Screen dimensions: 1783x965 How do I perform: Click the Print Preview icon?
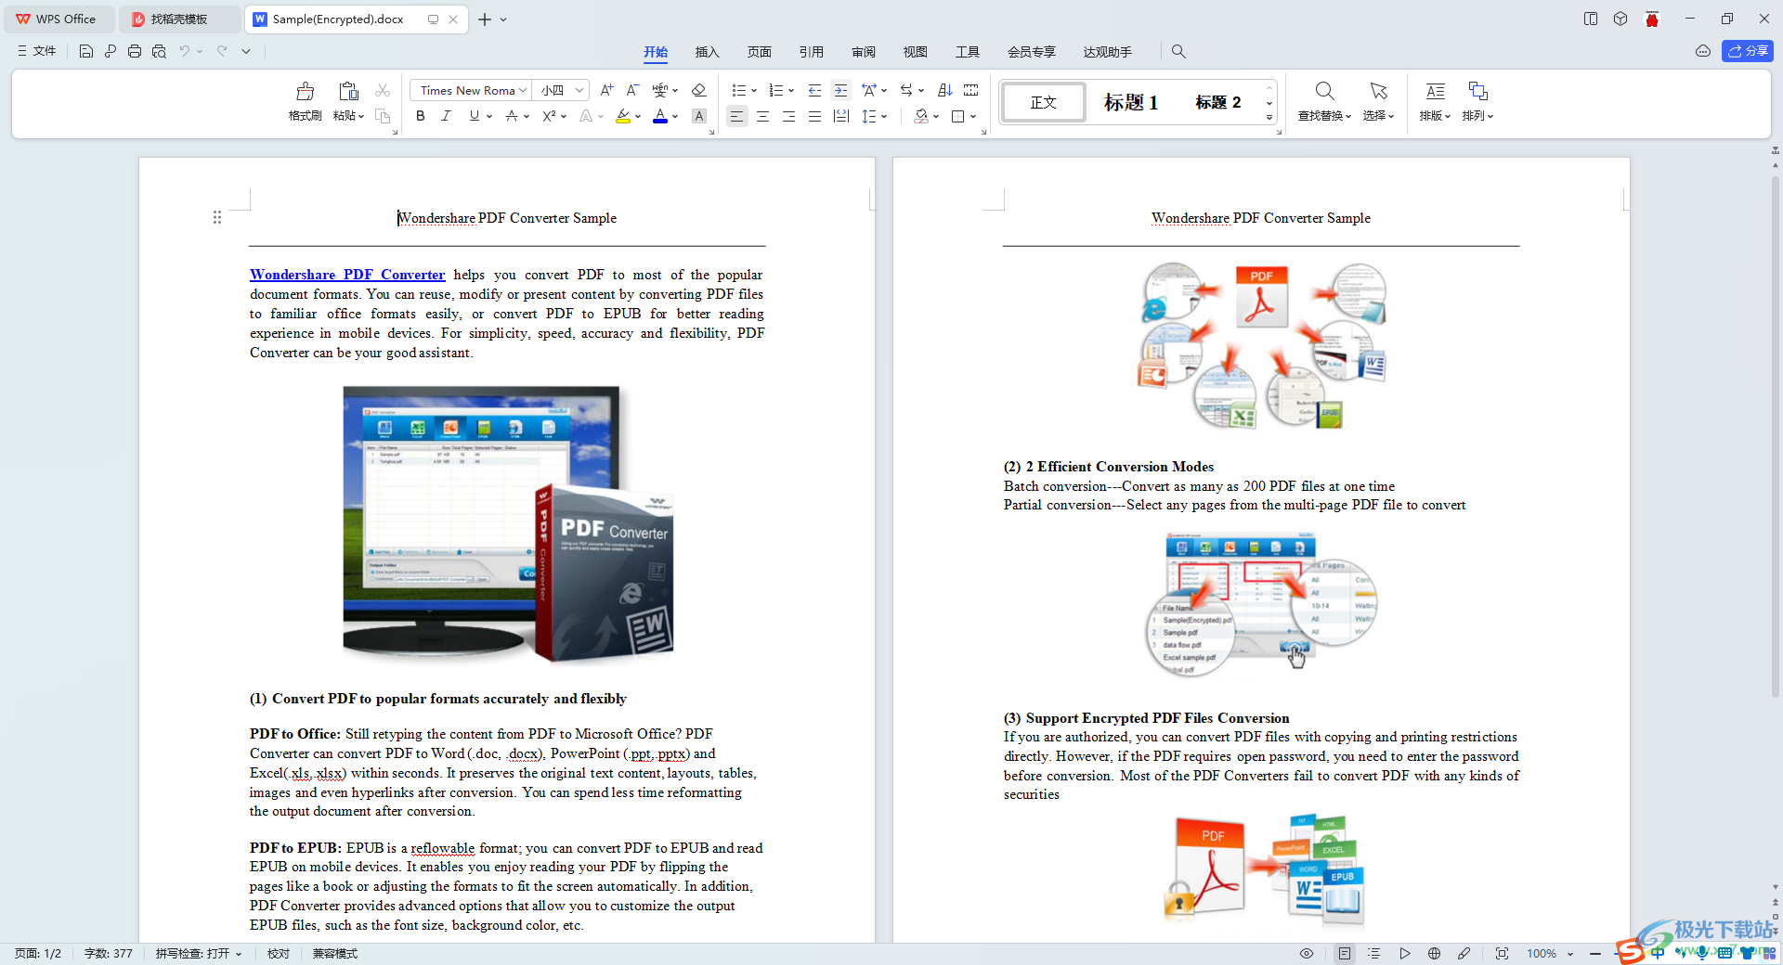click(x=159, y=52)
